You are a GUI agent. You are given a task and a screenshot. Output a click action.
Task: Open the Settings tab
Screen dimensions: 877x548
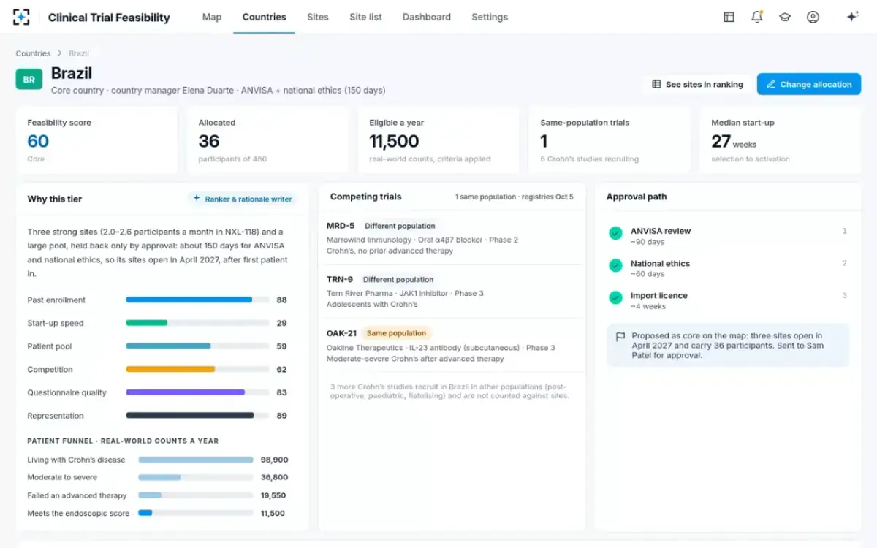[490, 17]
